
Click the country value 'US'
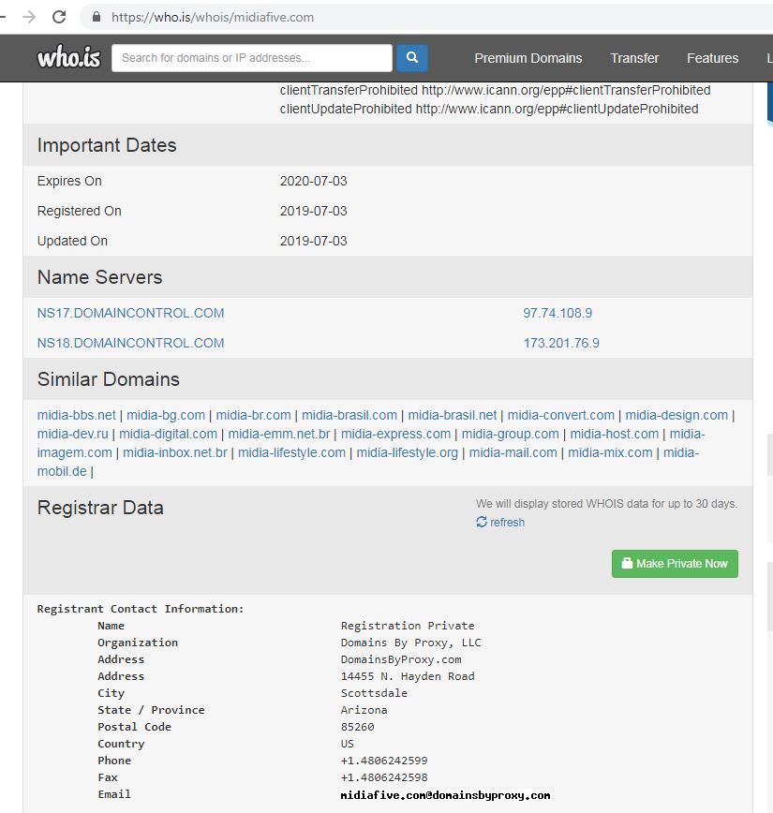point(347,744)
